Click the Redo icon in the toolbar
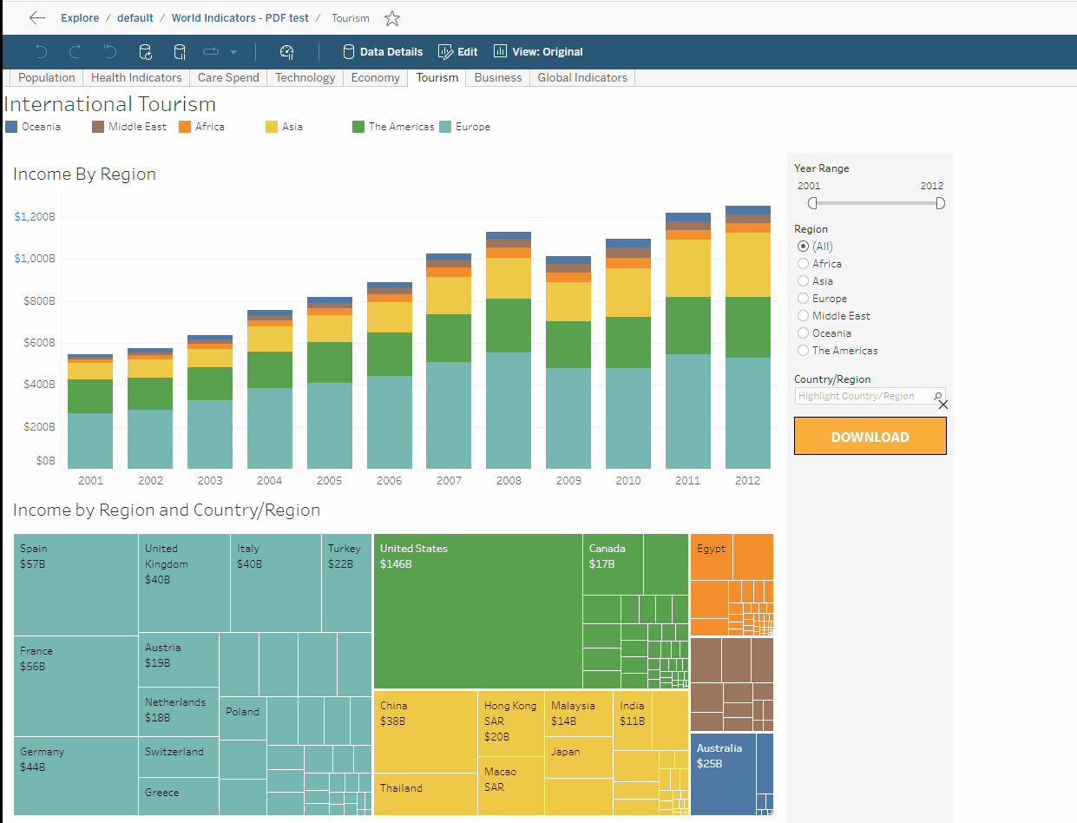 tap(76, 52)
